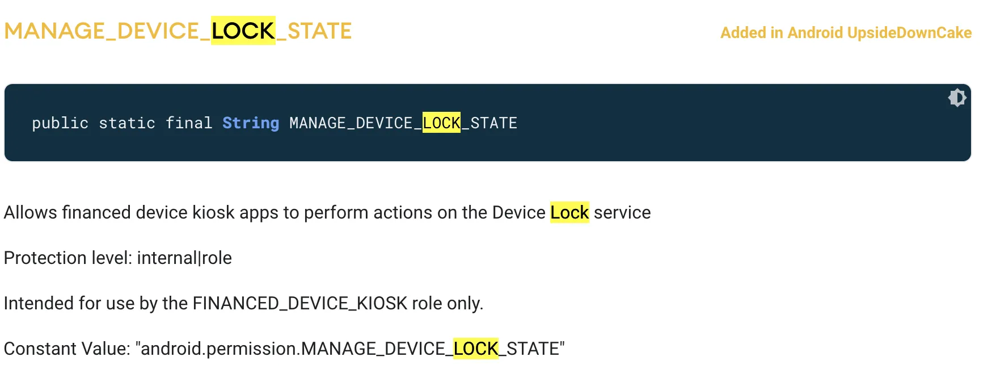Click the public keyword in the code
Screen dimensions: 996x386
pyautogui.click(x=60, y=123)
